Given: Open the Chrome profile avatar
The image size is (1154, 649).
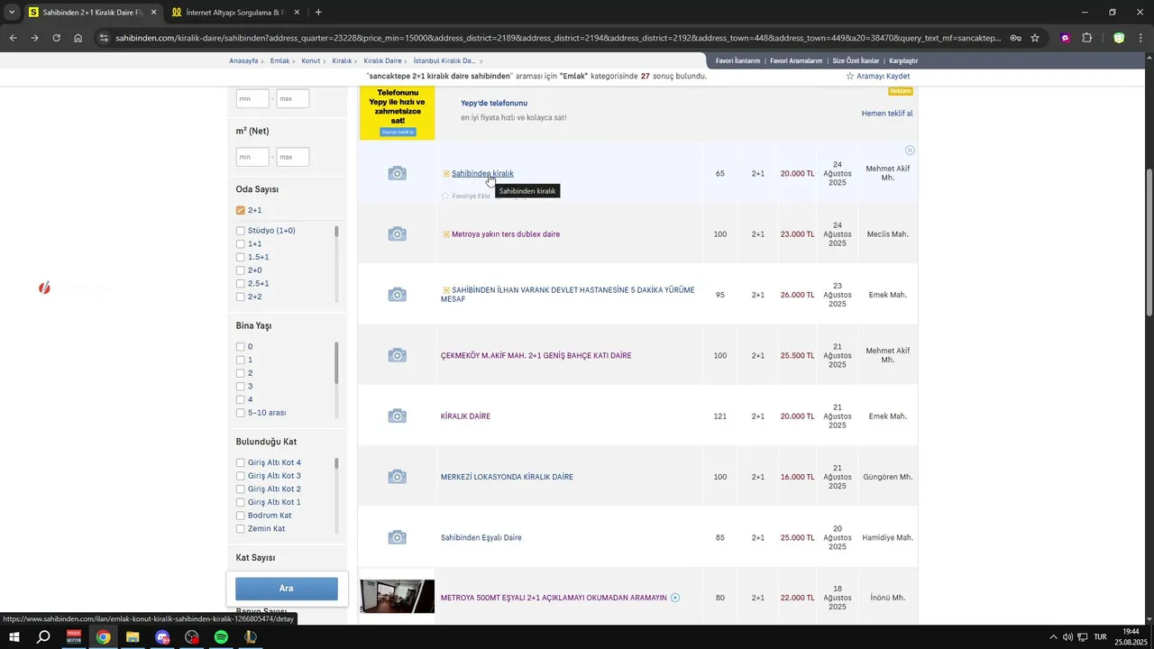Looking at the screenshot, I should click(x=1119, y=38).
